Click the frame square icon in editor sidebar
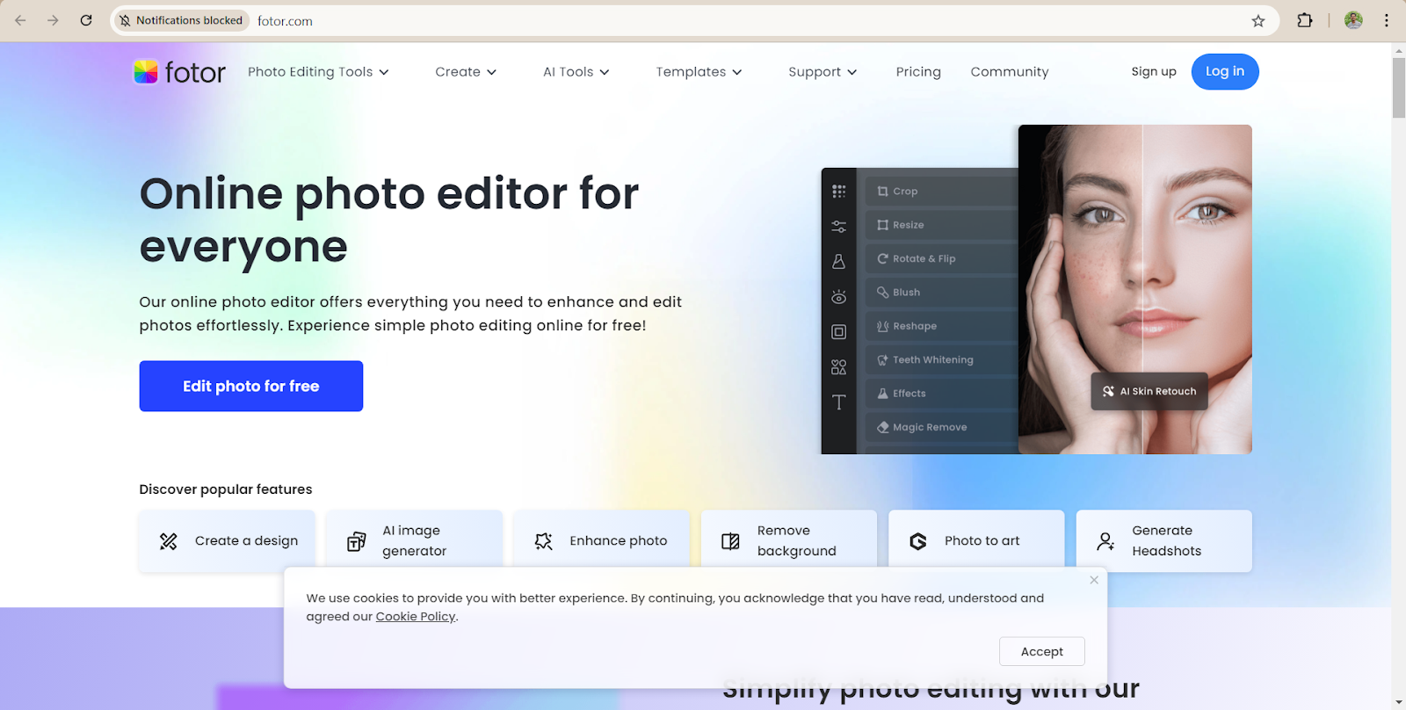This screenshot has height=710, width=1406. click(x=839, y=332)
